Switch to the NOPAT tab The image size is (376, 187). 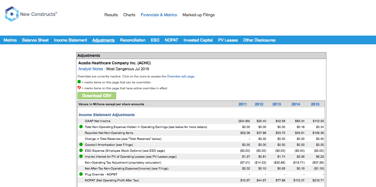point(171,40)
